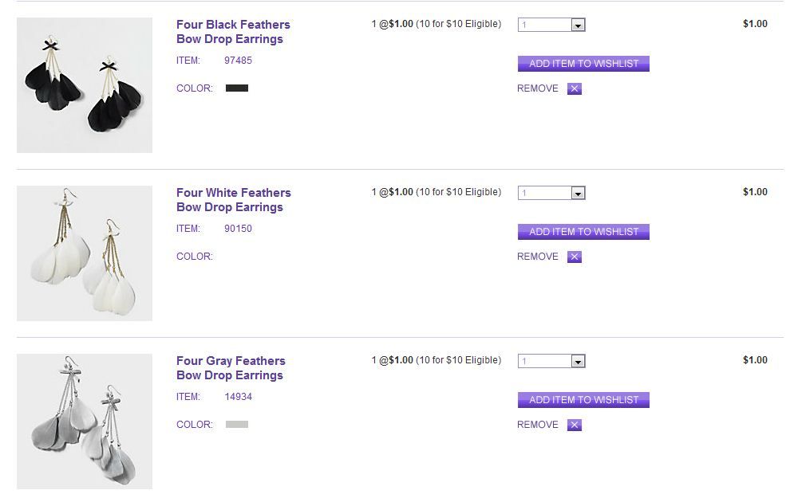
Task: Click the X remove icon for Gray Feathers earrings
Action: [x=575, y=426]
